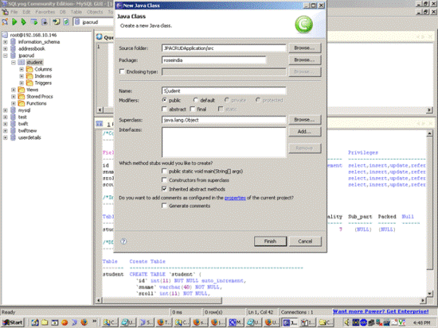Browse for the Source folder

tap(304, 48)
